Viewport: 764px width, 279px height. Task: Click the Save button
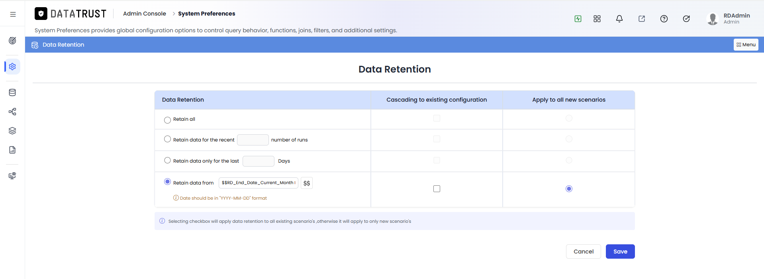pyautogui.click(x=620, y=251)
